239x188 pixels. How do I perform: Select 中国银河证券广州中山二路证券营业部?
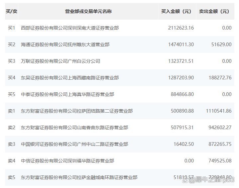click(x=74, y=144)
